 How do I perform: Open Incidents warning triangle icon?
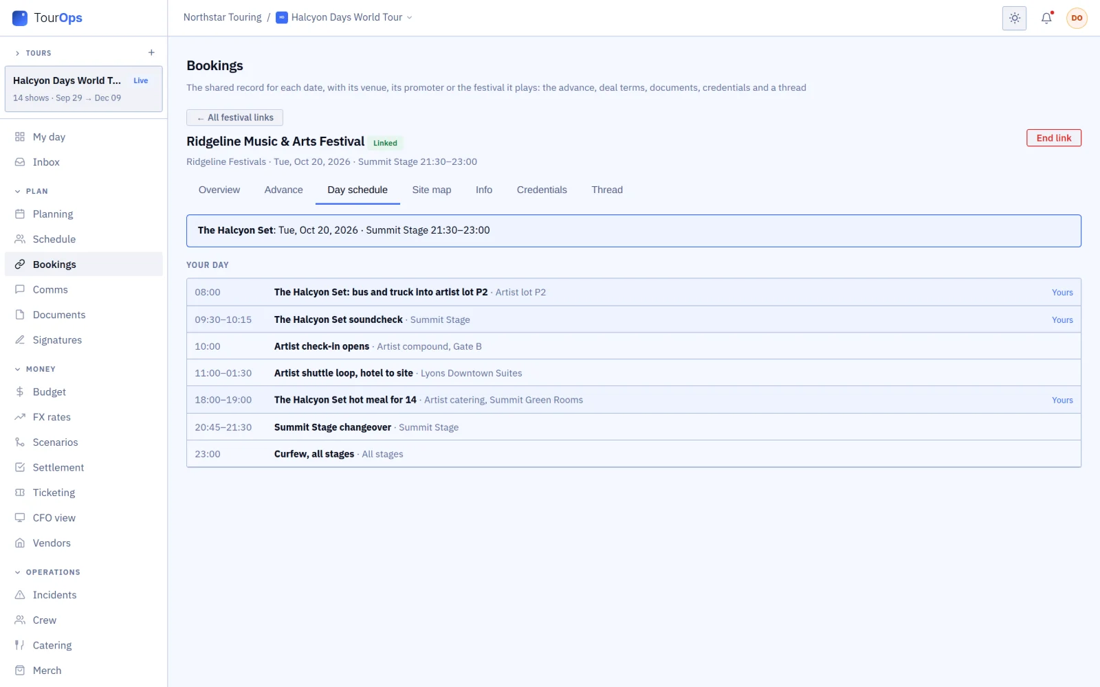(x=20, y=595)
